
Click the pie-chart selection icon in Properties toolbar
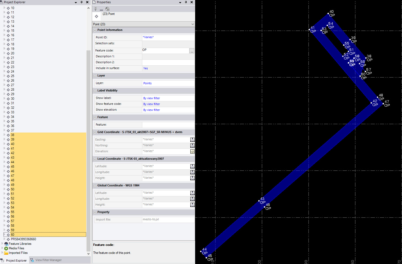click(x=107, y=9)
